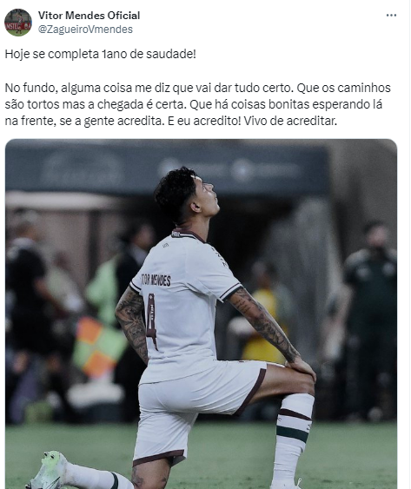Click the hand resting on the knee
411x489 pixels.
pyautogui.click(x=302, y=368)
